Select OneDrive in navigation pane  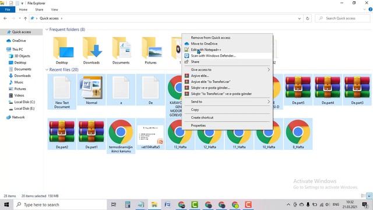tap(19, 41)
